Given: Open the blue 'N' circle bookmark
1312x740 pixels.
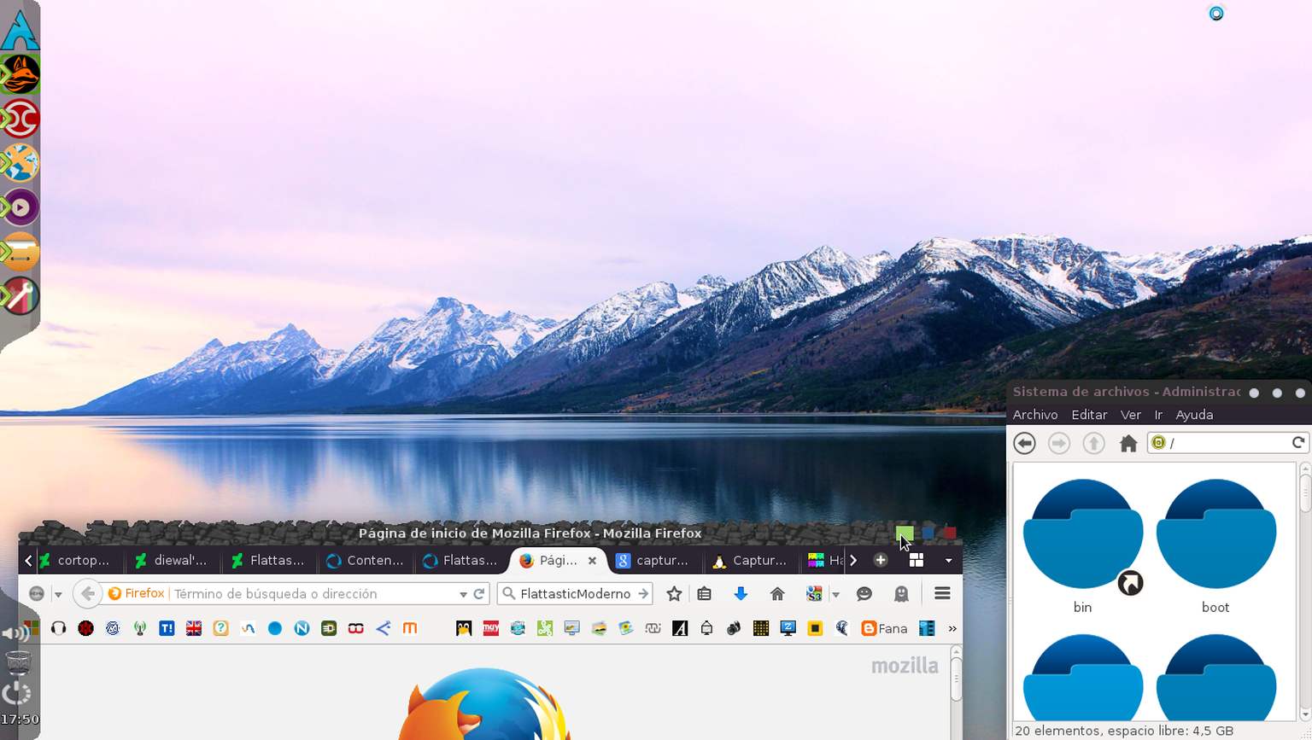Looking at the screenshot, I should [x=302, y=628].
